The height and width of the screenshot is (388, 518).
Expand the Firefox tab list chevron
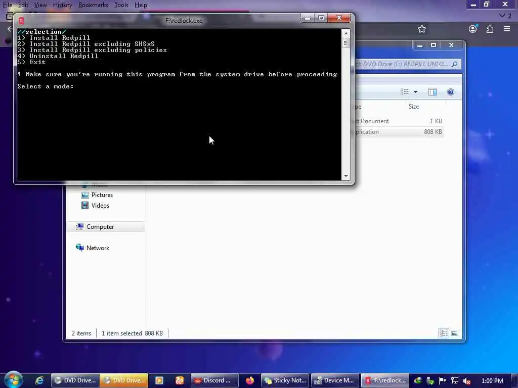pos(502,15)
